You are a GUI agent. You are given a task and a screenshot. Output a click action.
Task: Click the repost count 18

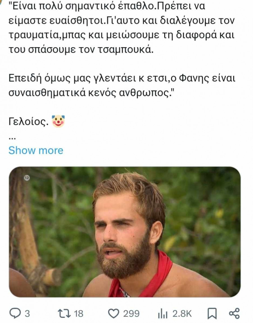pos(78,314)
